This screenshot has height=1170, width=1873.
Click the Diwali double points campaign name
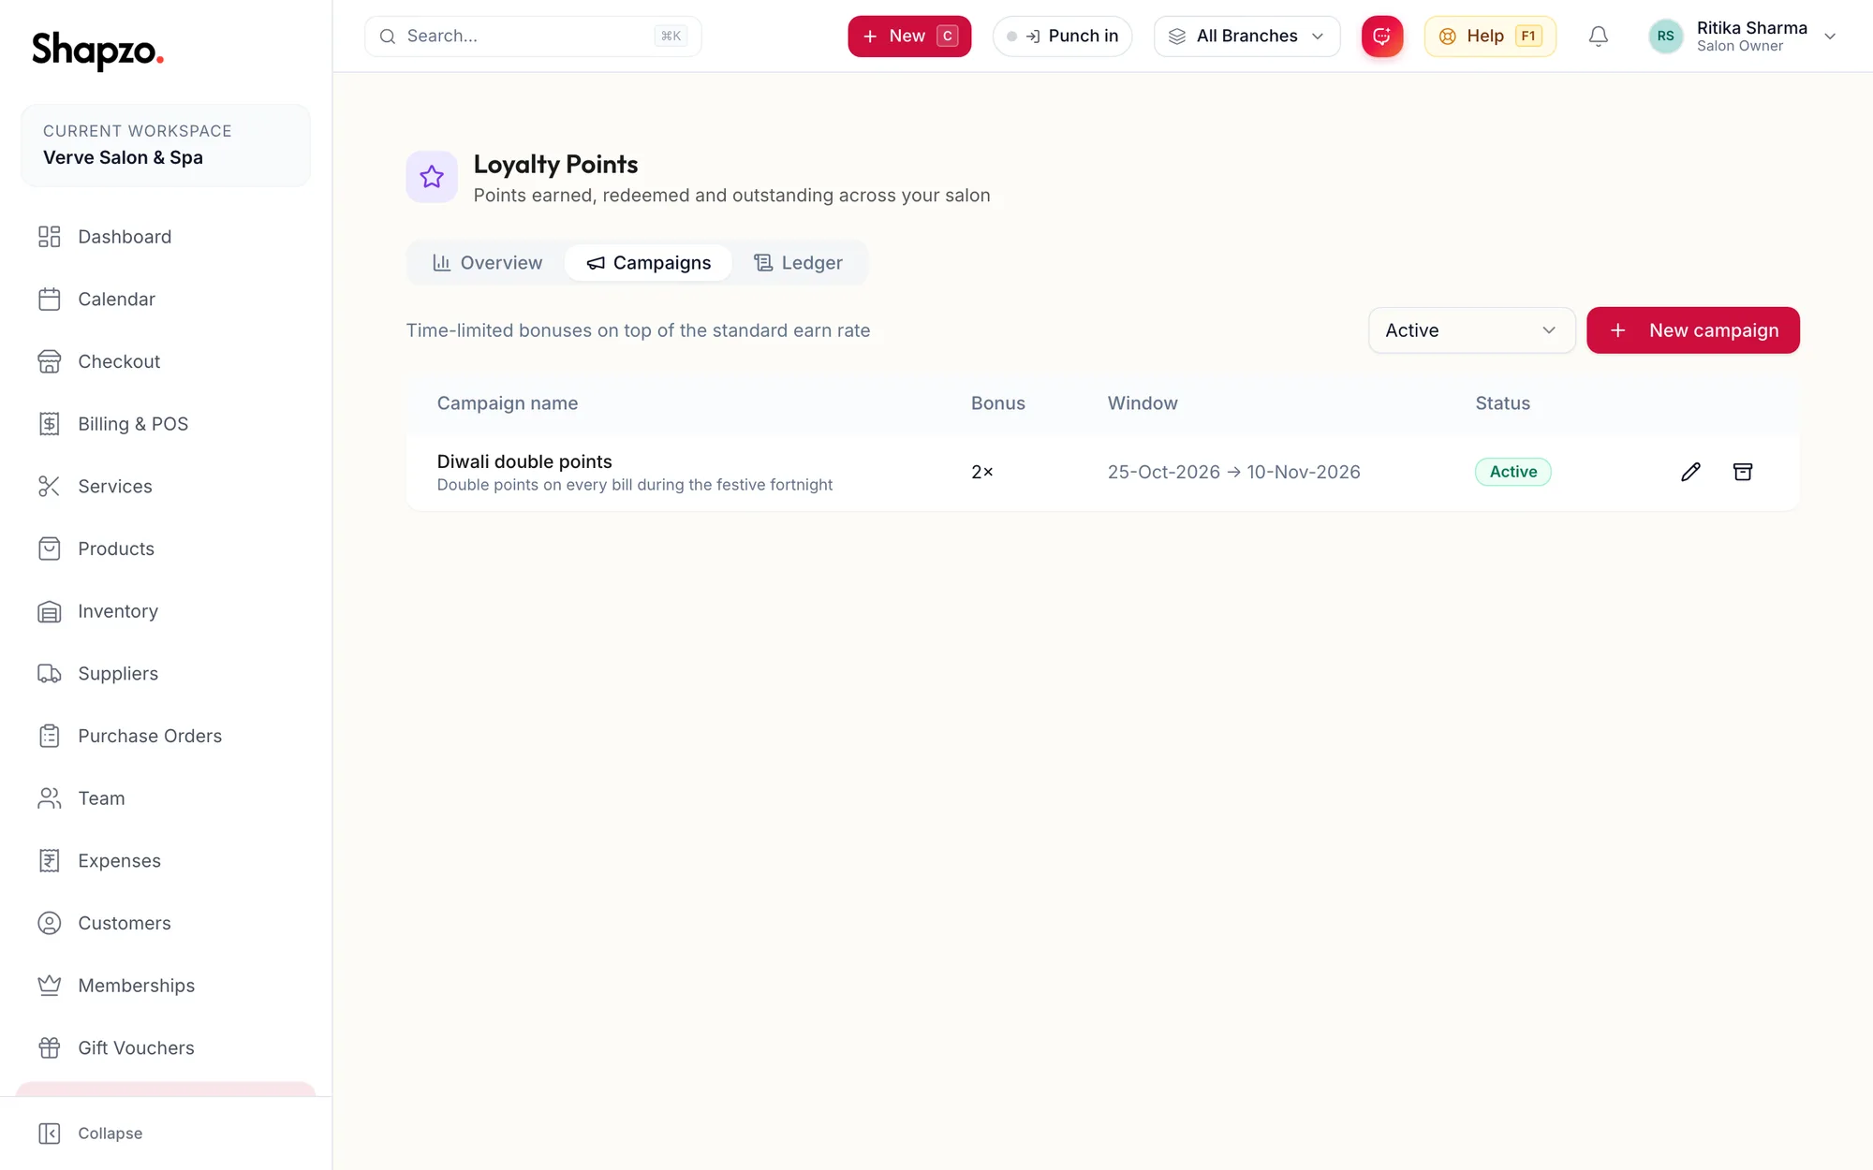(x=524, y=461)
